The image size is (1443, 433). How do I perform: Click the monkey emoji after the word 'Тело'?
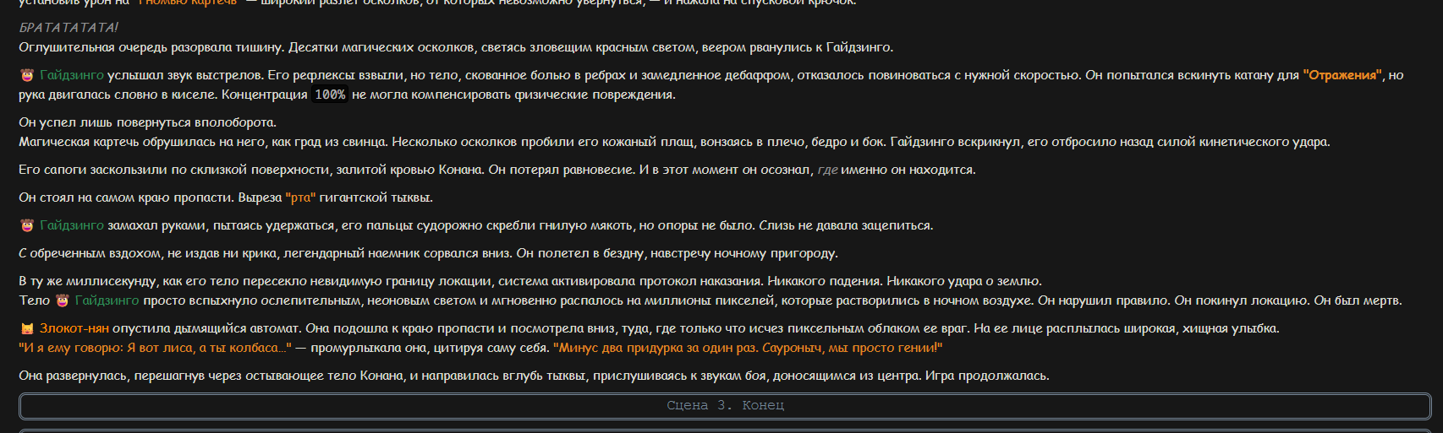tap(62, 301)
